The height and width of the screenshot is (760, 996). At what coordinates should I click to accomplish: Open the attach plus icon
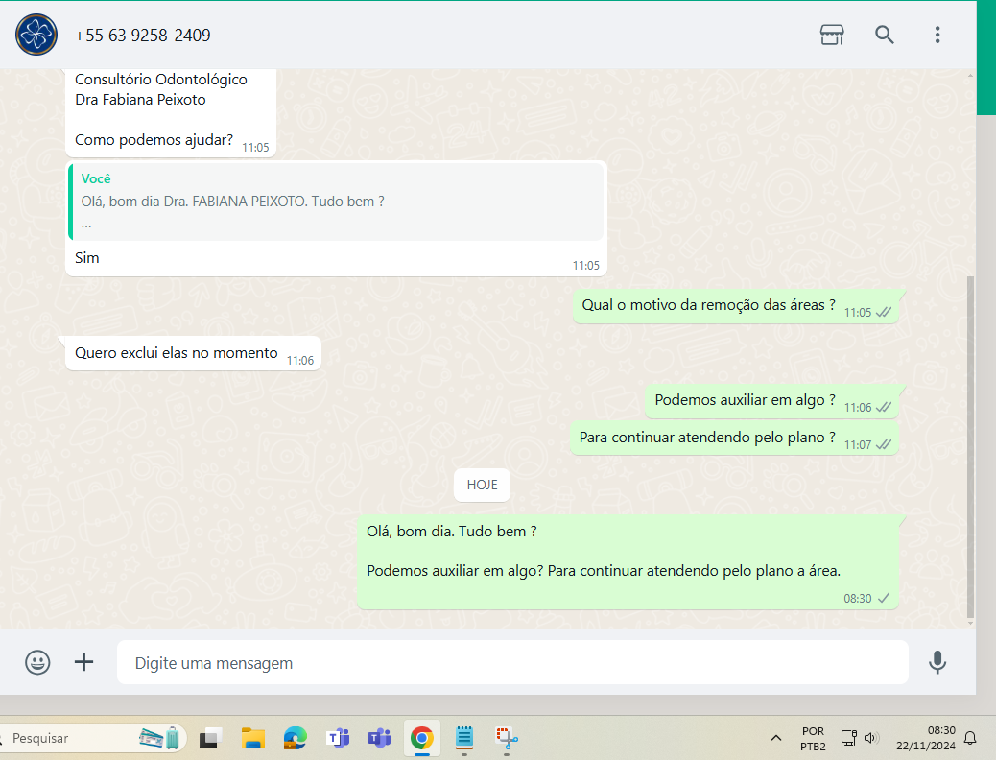click(x=83, y=662)
